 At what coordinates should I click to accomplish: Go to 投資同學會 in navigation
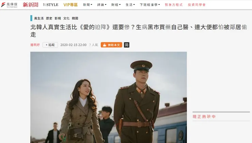pos(197,5)
